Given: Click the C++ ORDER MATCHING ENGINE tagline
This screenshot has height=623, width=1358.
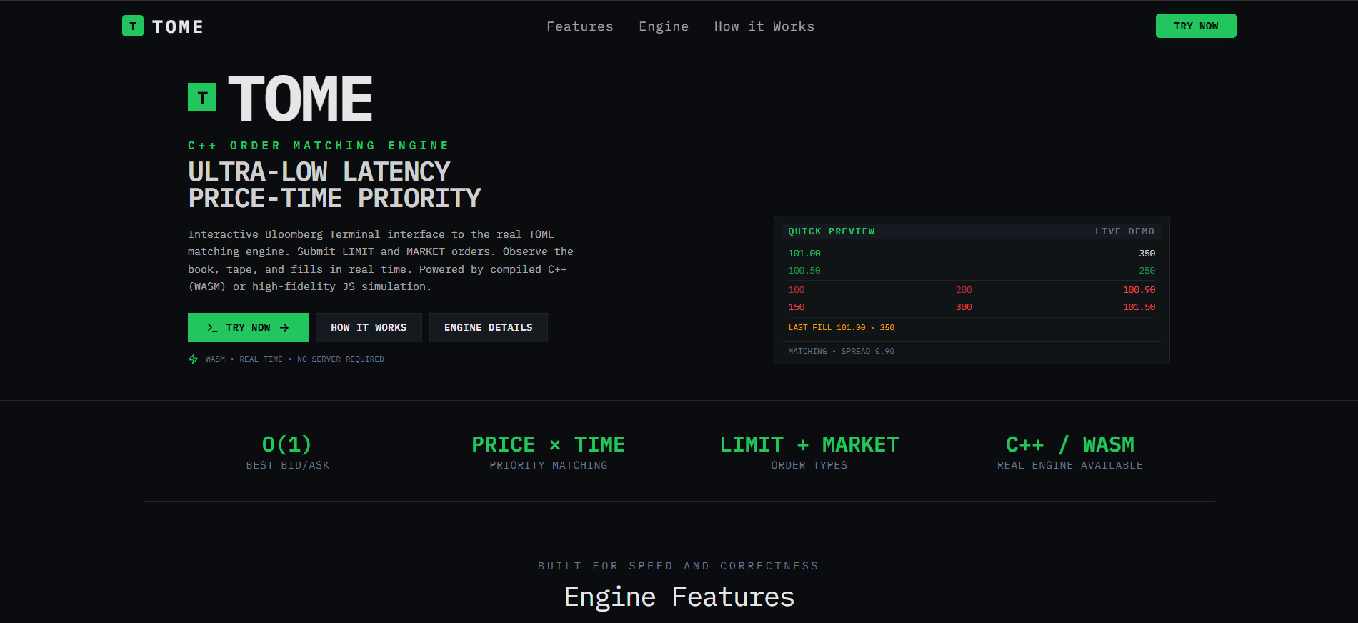Looking at the screenshot, I should click(x=319, y=146).
